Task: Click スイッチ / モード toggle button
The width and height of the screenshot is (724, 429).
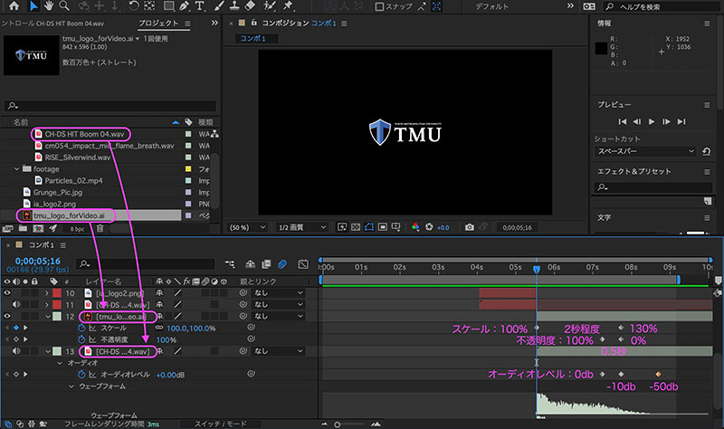Action: (x=220, y=424)
